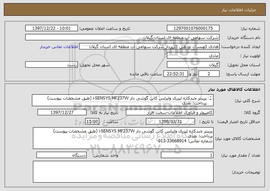The width and height of the screenshot is (270, 191).
Task: Click the label واحد شمارش
Action: 106,155
